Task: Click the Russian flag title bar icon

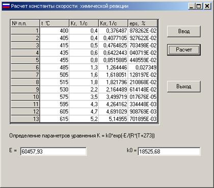Action: (6, 6)
